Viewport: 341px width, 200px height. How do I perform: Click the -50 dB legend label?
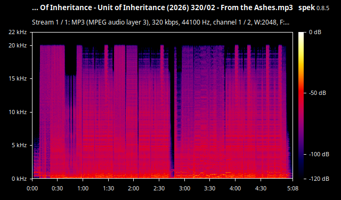[x=318, y=93]
